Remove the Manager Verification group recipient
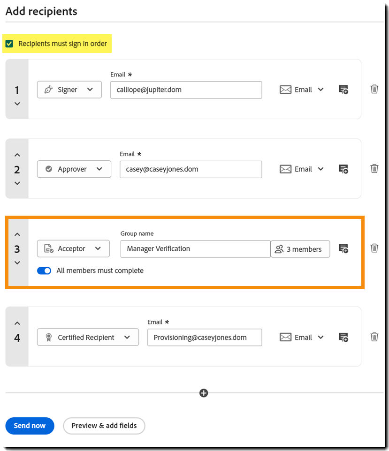Screen dimensions: 389x451 click(x=374, y=248)
